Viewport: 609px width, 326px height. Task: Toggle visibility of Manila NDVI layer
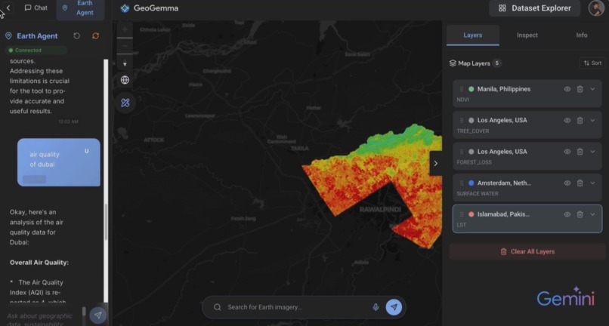(567, 89)
